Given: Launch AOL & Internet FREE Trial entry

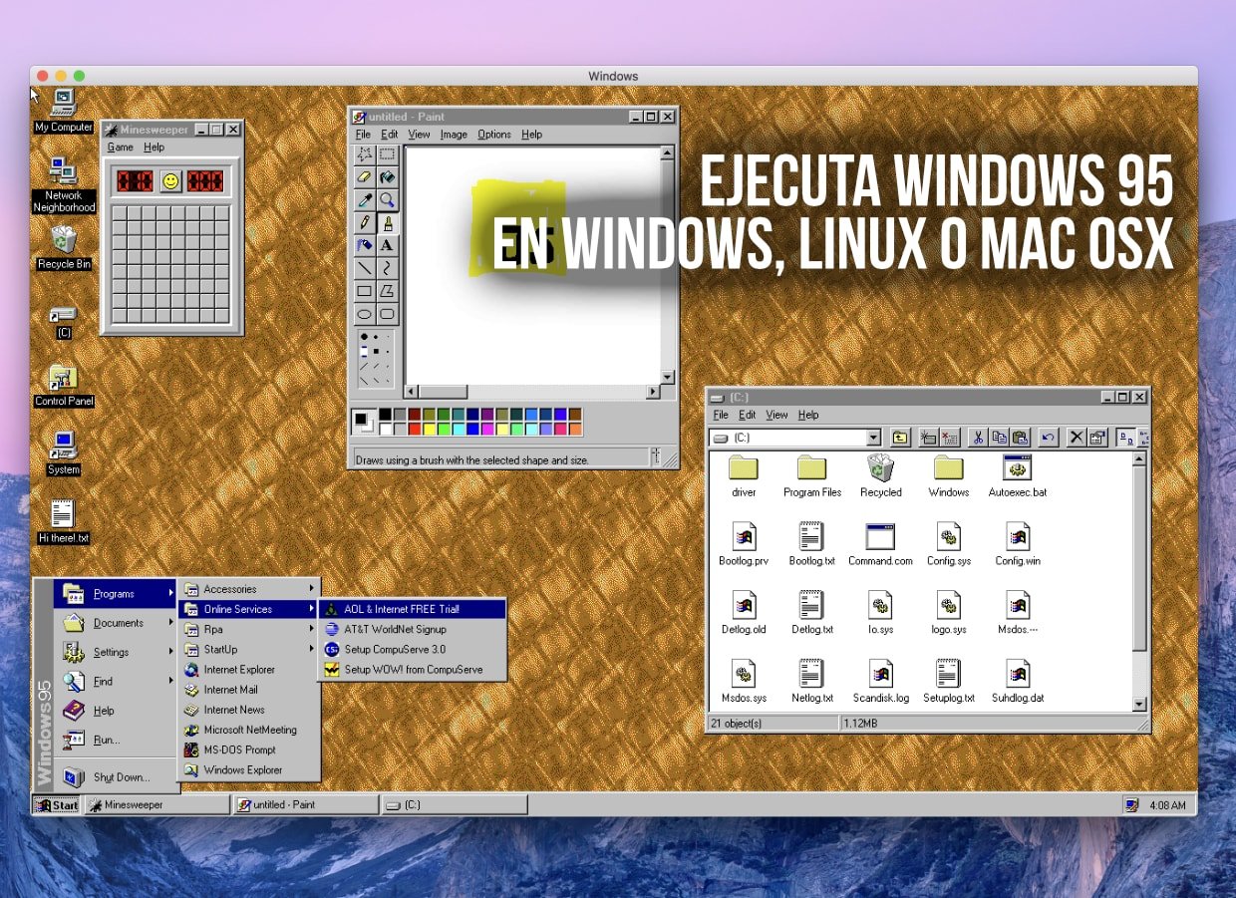Looking at the screenshot, I should tap(413, 609).
